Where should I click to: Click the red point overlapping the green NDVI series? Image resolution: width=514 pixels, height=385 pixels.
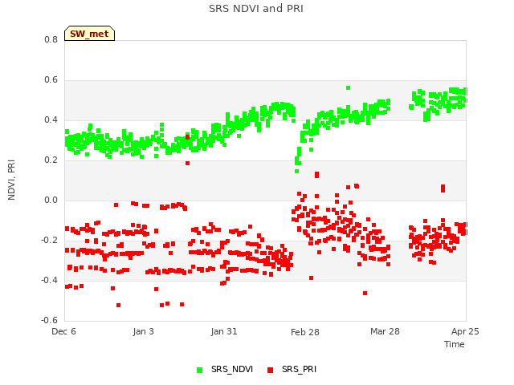pyautogui.click(x=187, y=137)
